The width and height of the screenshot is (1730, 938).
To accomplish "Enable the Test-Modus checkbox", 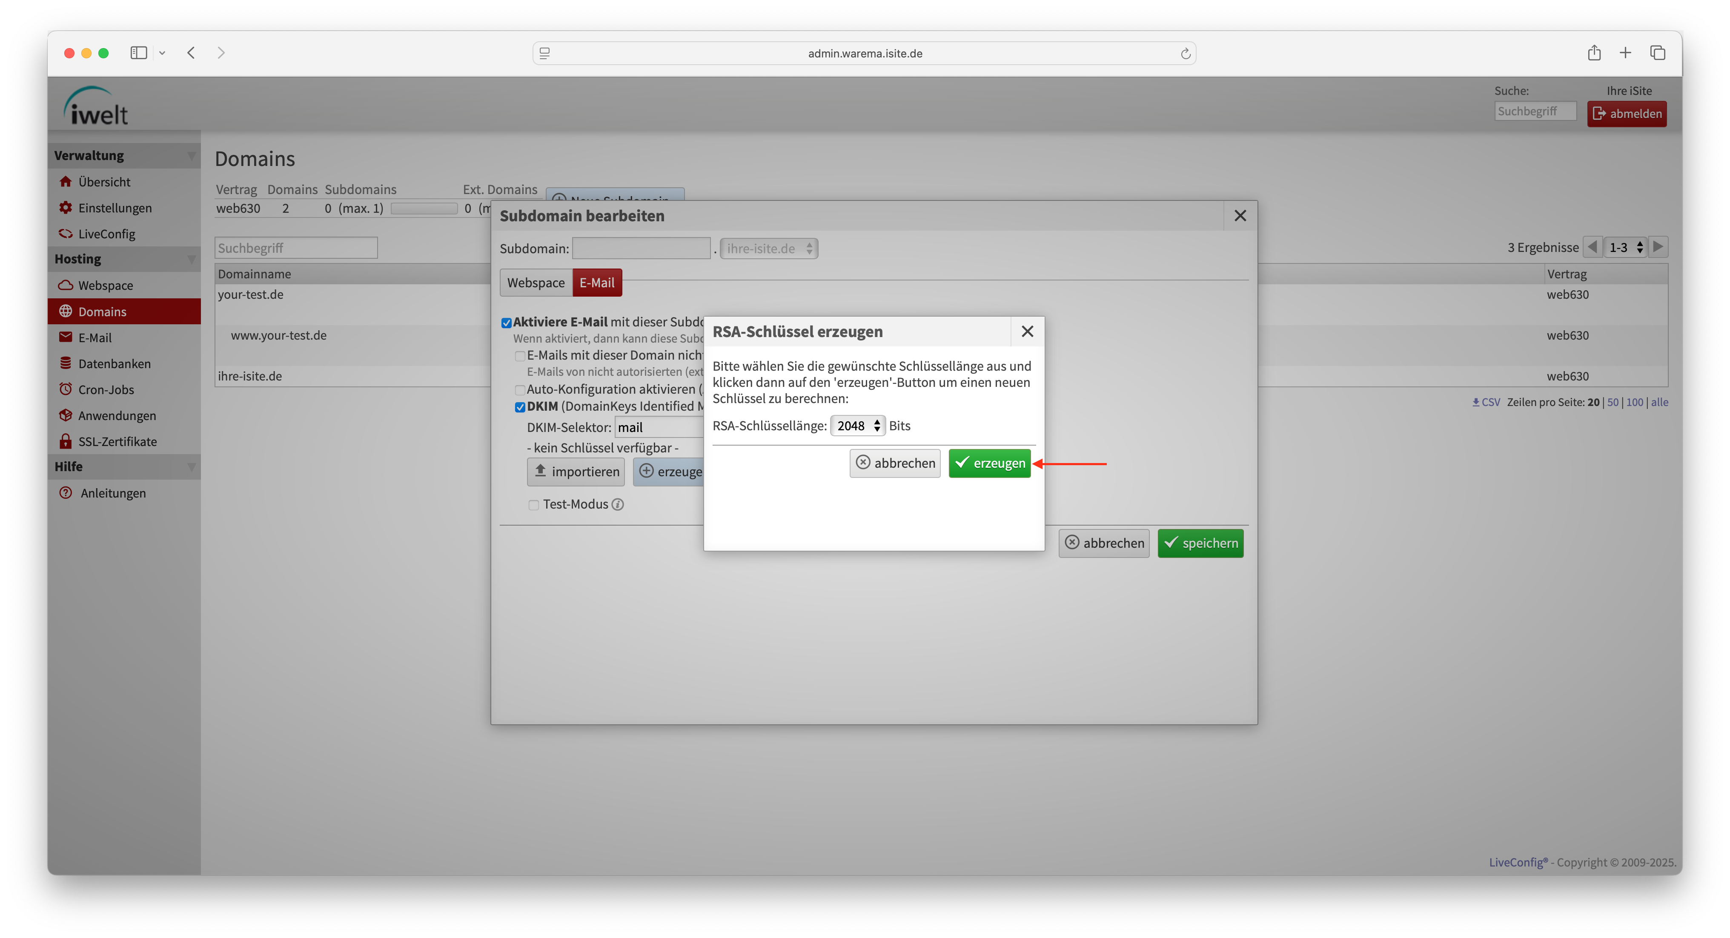I will tap(534, 505).
